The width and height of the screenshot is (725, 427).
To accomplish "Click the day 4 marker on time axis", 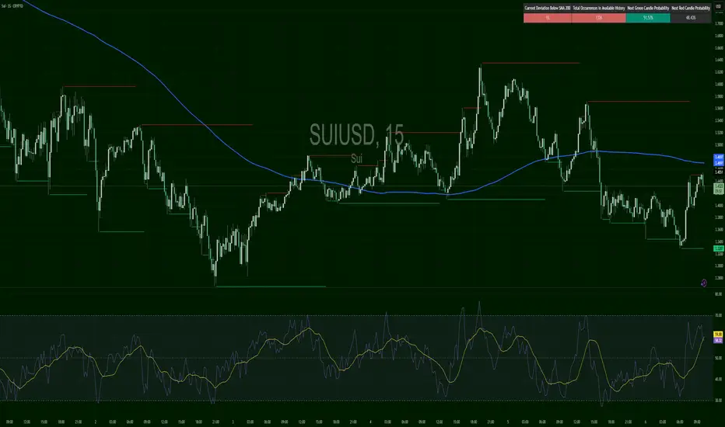I will click(x=370, y=422).
